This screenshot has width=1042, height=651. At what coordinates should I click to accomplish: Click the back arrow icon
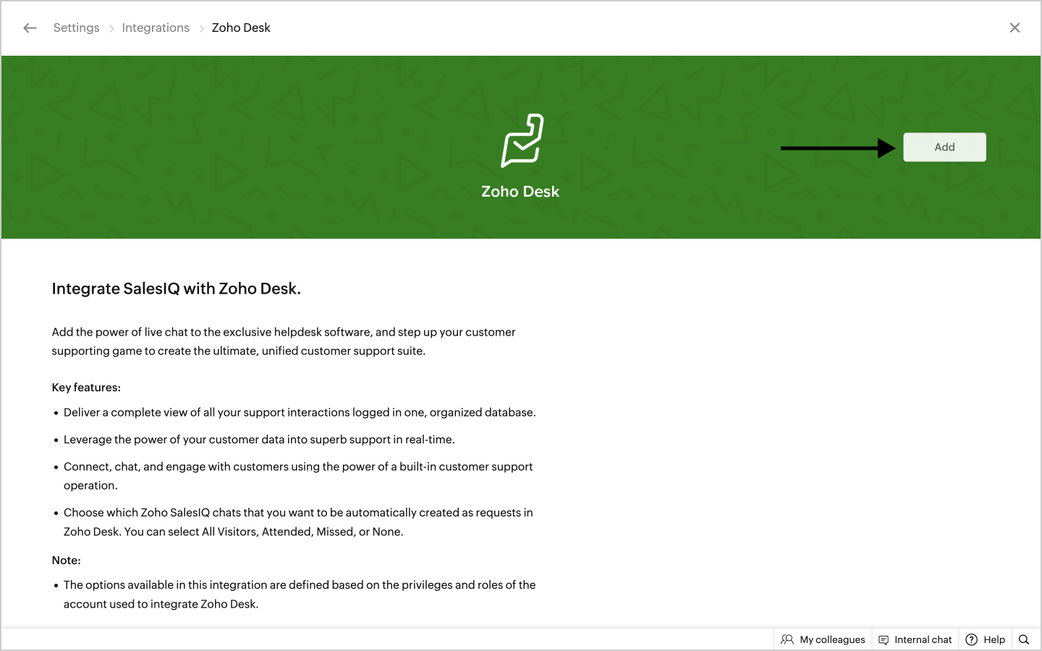tap(30, 28)
